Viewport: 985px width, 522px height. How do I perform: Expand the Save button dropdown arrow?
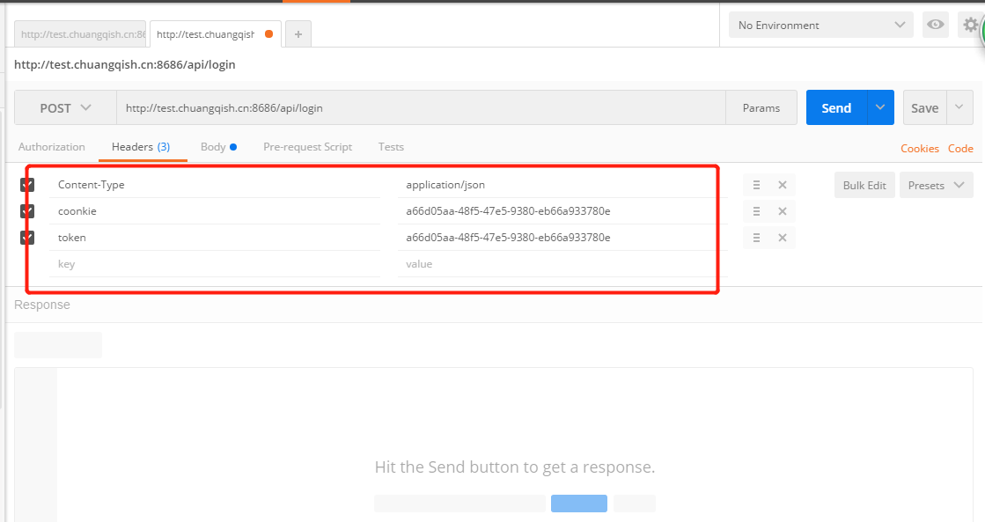click(959, 107)
